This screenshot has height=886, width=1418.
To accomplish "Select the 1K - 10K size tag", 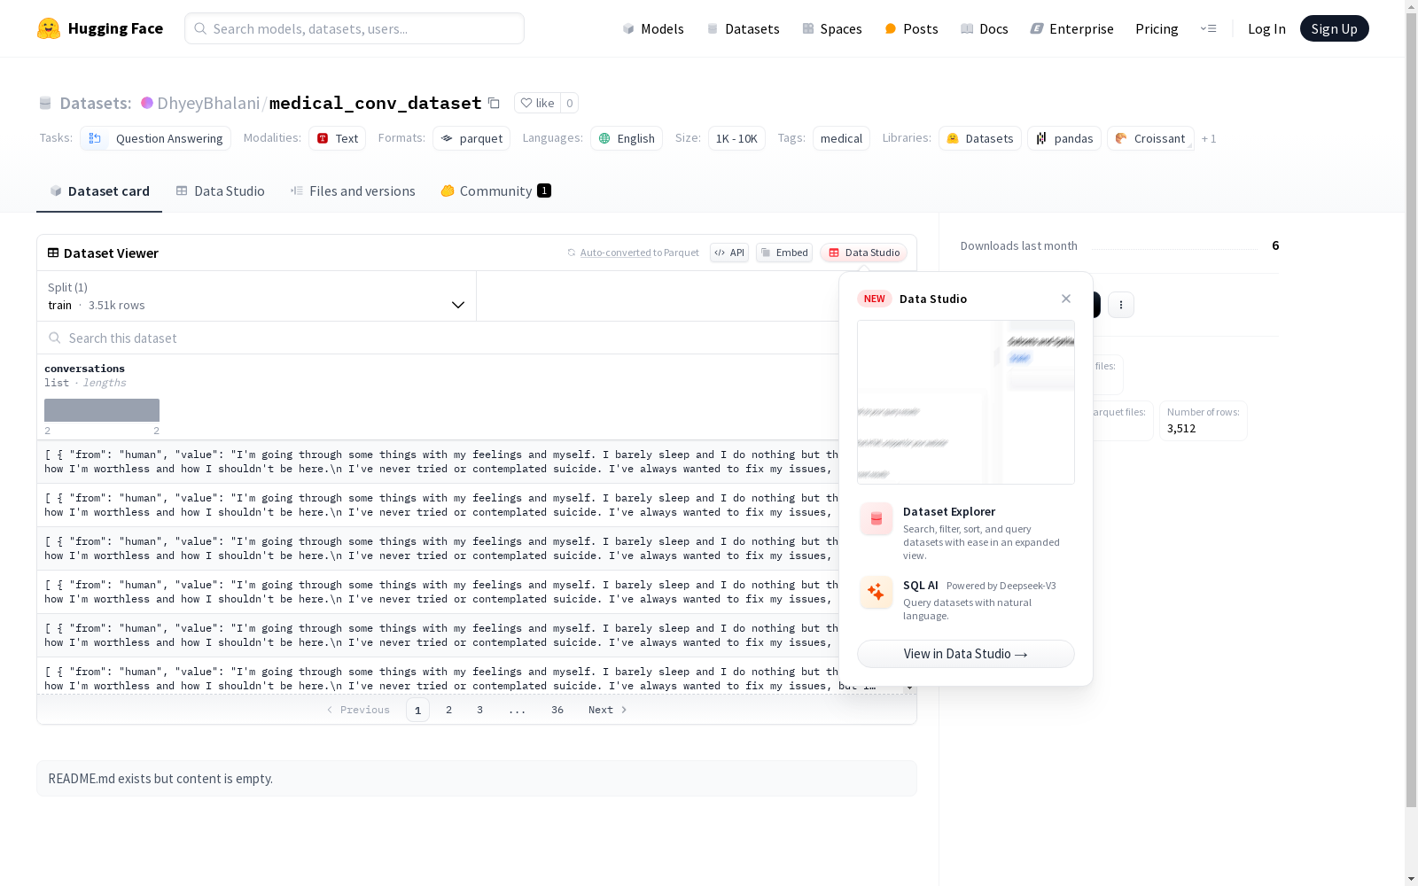I will point(736,138).
